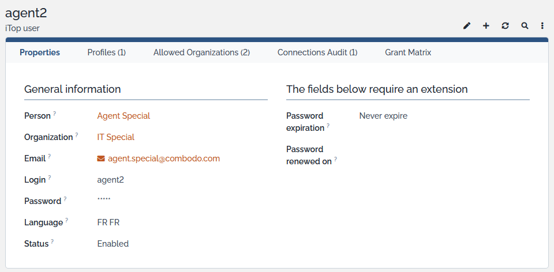Go to the Grant Matrix tab
Image resolution: width=554 pixels, height=272 pixels.
click(408, 52)
